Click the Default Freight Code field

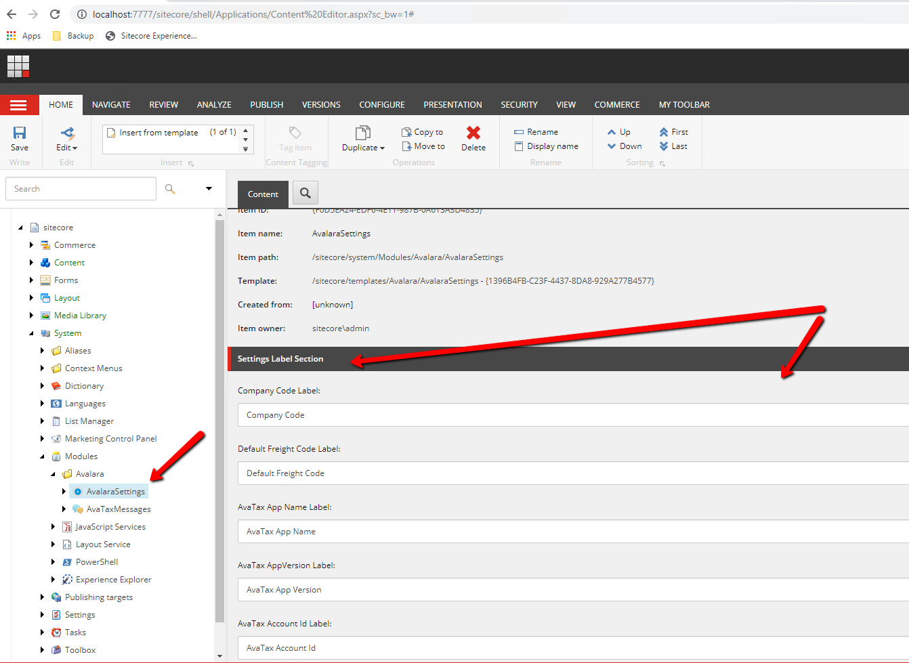(573, 473)
